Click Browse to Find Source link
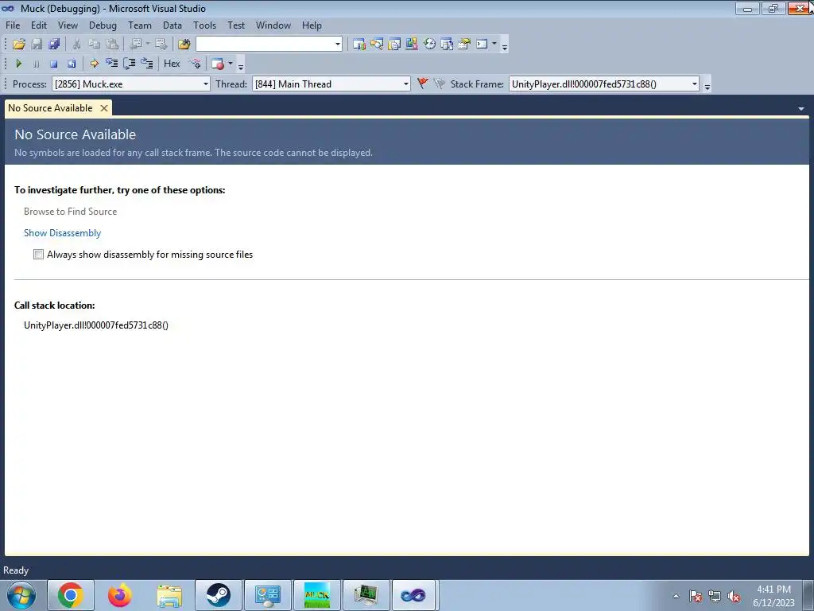 (70, 212)
